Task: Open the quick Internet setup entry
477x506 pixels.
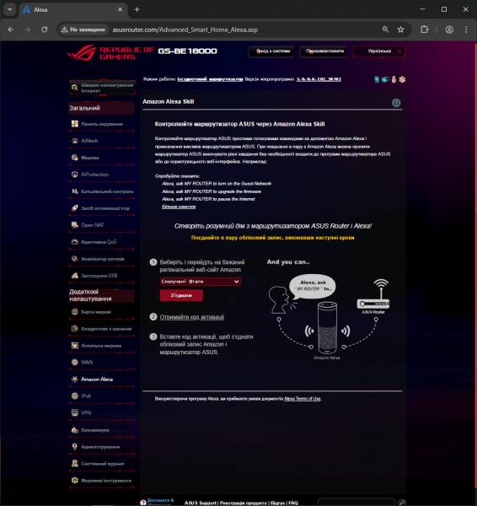Action: pos(102,88)
